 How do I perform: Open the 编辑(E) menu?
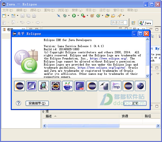[22, 10]
